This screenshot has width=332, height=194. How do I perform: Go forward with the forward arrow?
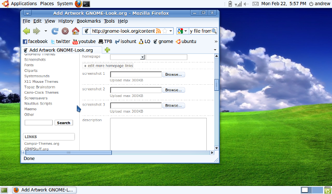point(37,31)
